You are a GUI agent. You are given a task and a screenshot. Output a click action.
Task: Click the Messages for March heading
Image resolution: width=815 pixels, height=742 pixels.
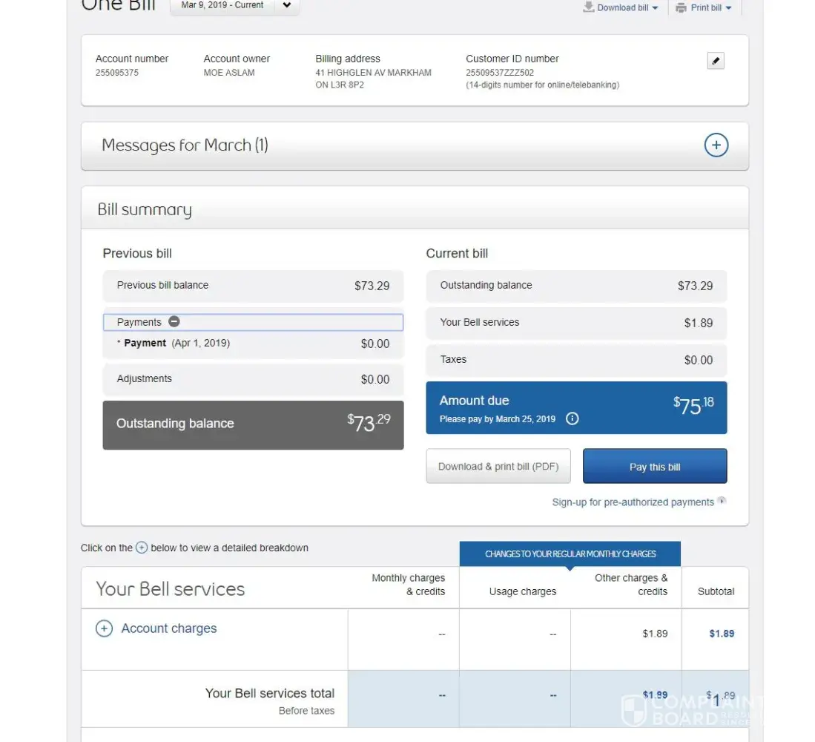(185, 145)
